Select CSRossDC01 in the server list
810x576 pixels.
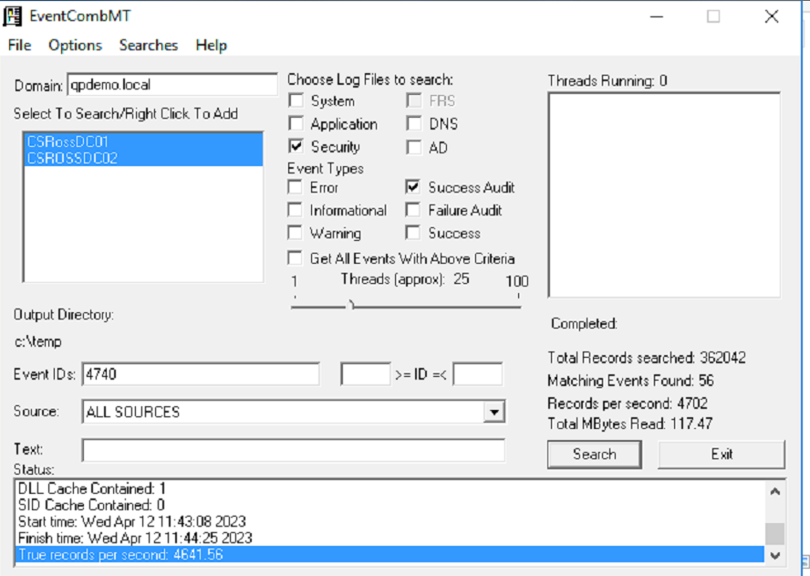click(143, 141)
